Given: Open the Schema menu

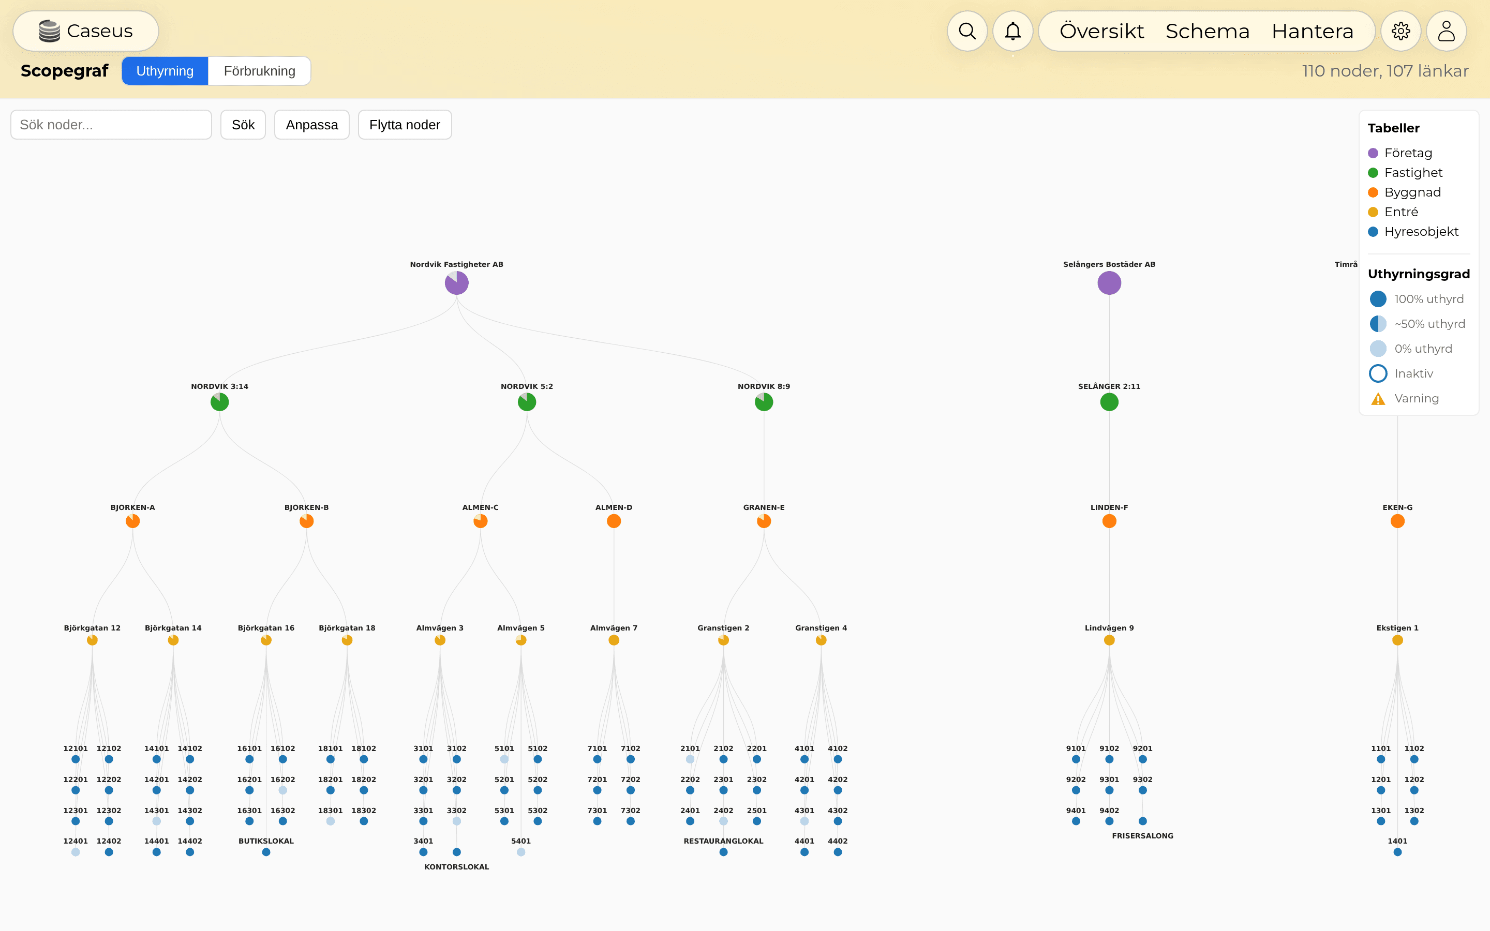Looking at the screenshot, I should (x=1208, y=31).
